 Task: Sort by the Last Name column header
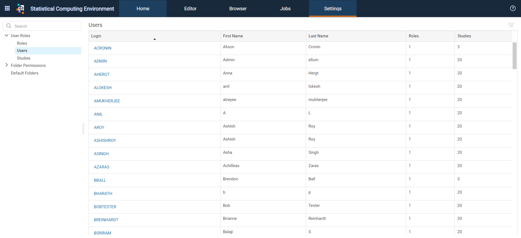coord(318,36)
